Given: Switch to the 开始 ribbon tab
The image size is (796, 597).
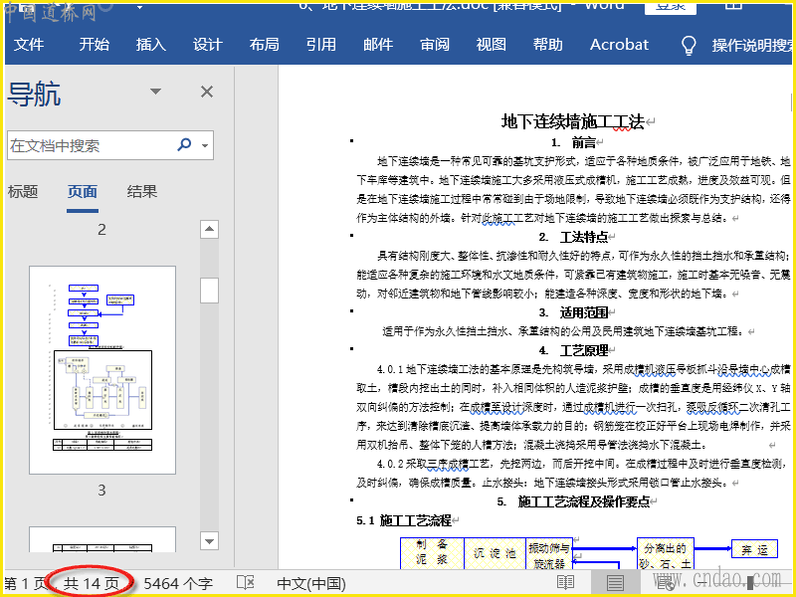Looking at the screenshot, I should pyautogui.click(x=94, y=45).
